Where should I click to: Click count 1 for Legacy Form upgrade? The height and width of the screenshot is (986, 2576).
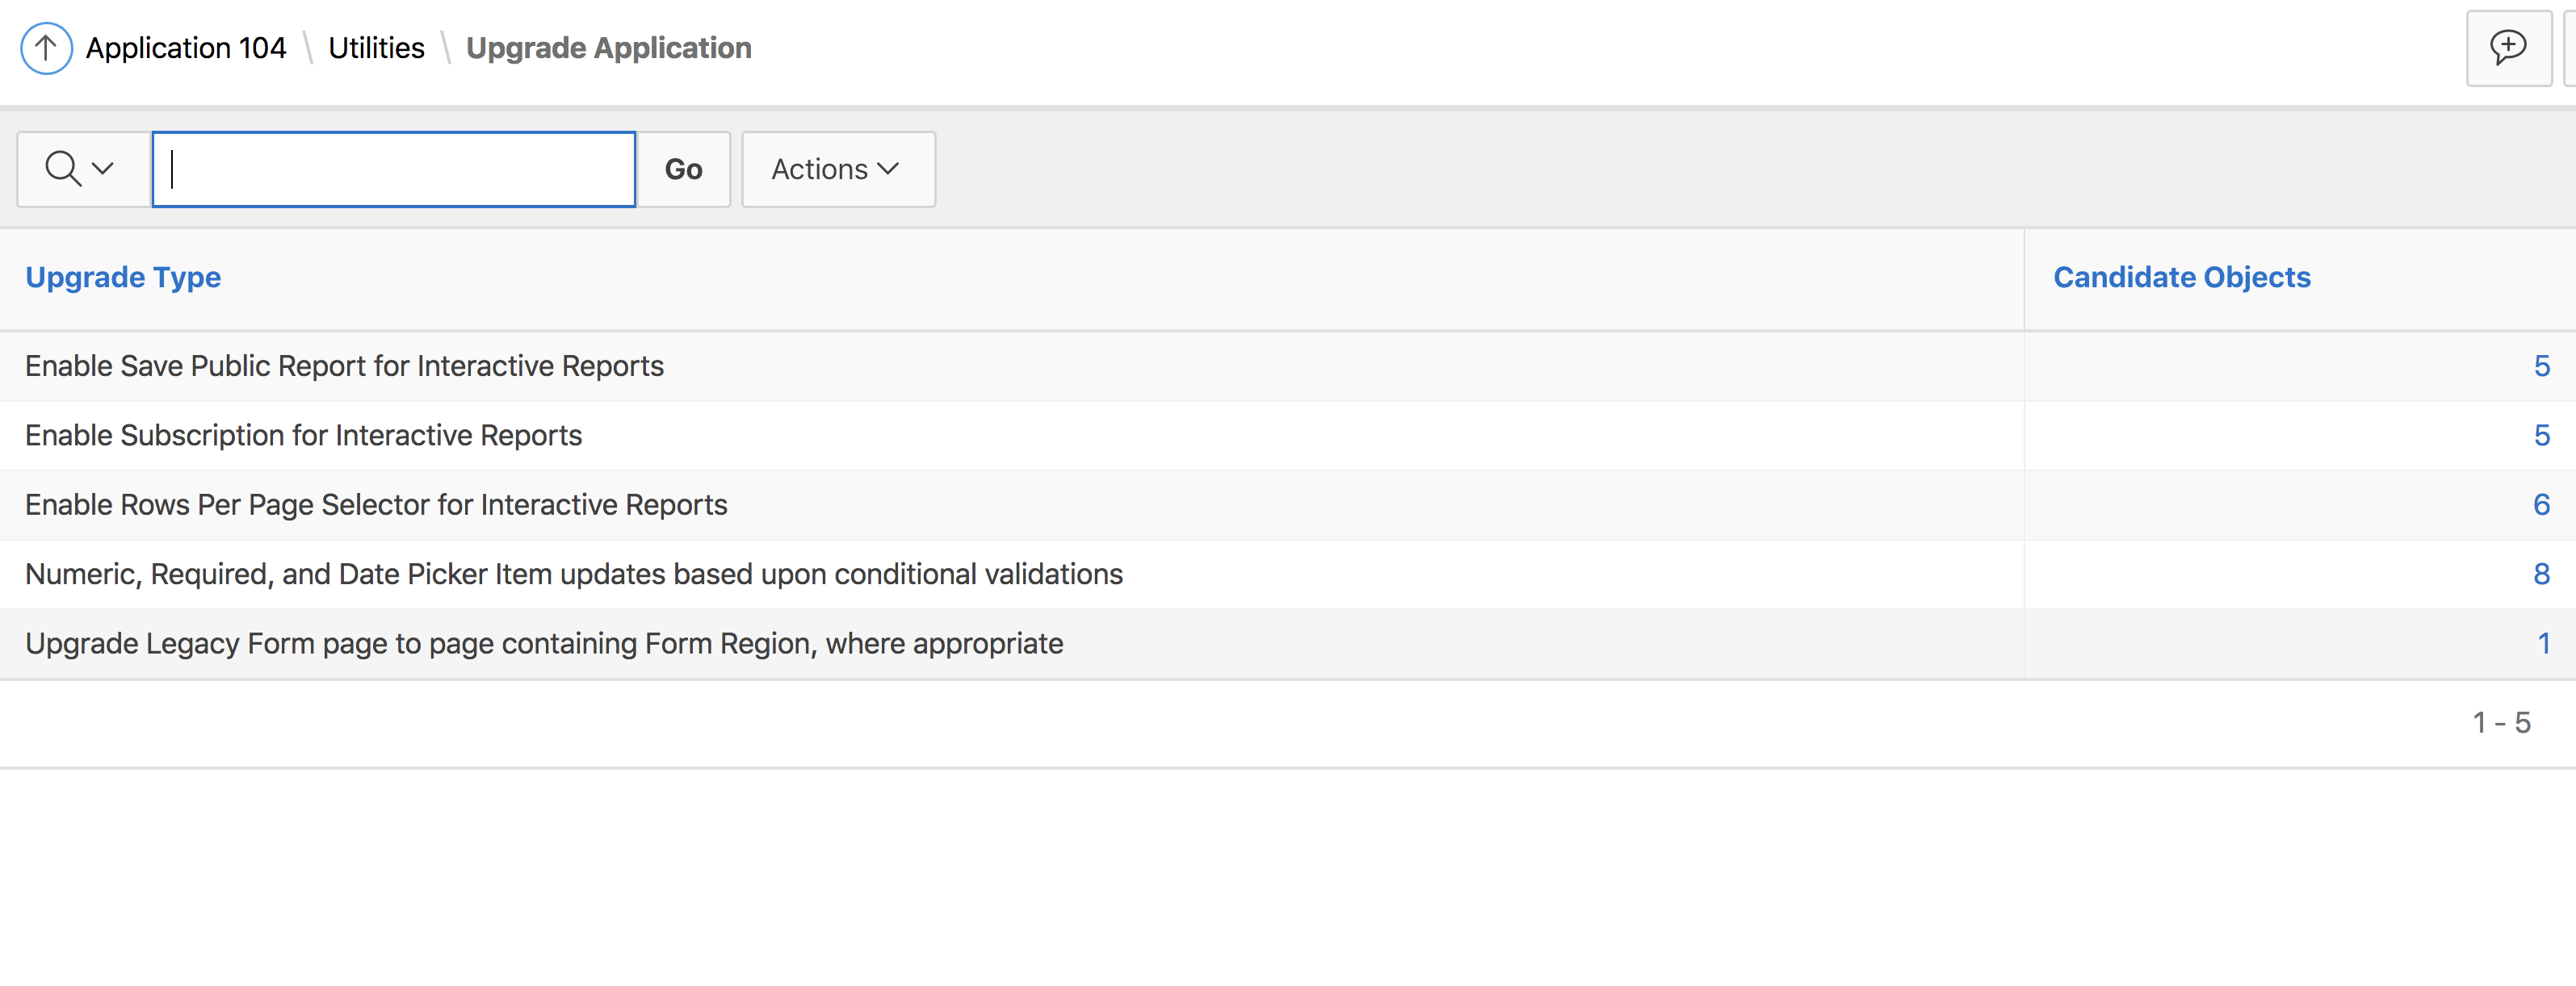point(2543,643)
